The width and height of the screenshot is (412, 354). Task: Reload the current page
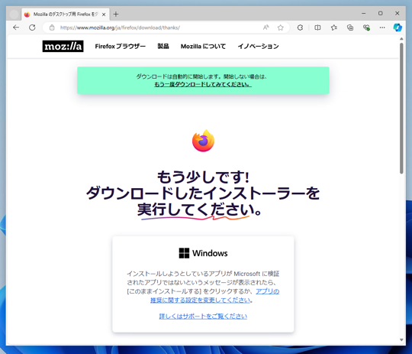[32, 28]
